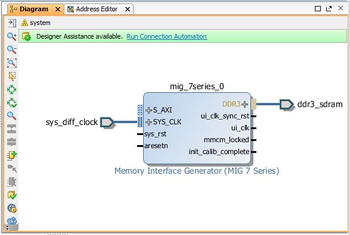This screenshot has width=350, height=235.
Task: Show more toolbar items via bottom arrows
Action: (8, 228)
